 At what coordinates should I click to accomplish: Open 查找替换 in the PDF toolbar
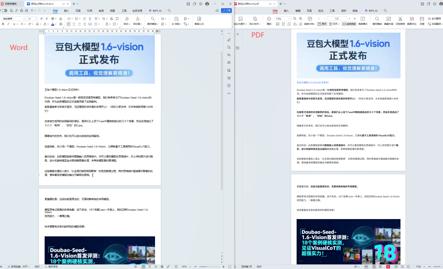click(x=377, y=20)
